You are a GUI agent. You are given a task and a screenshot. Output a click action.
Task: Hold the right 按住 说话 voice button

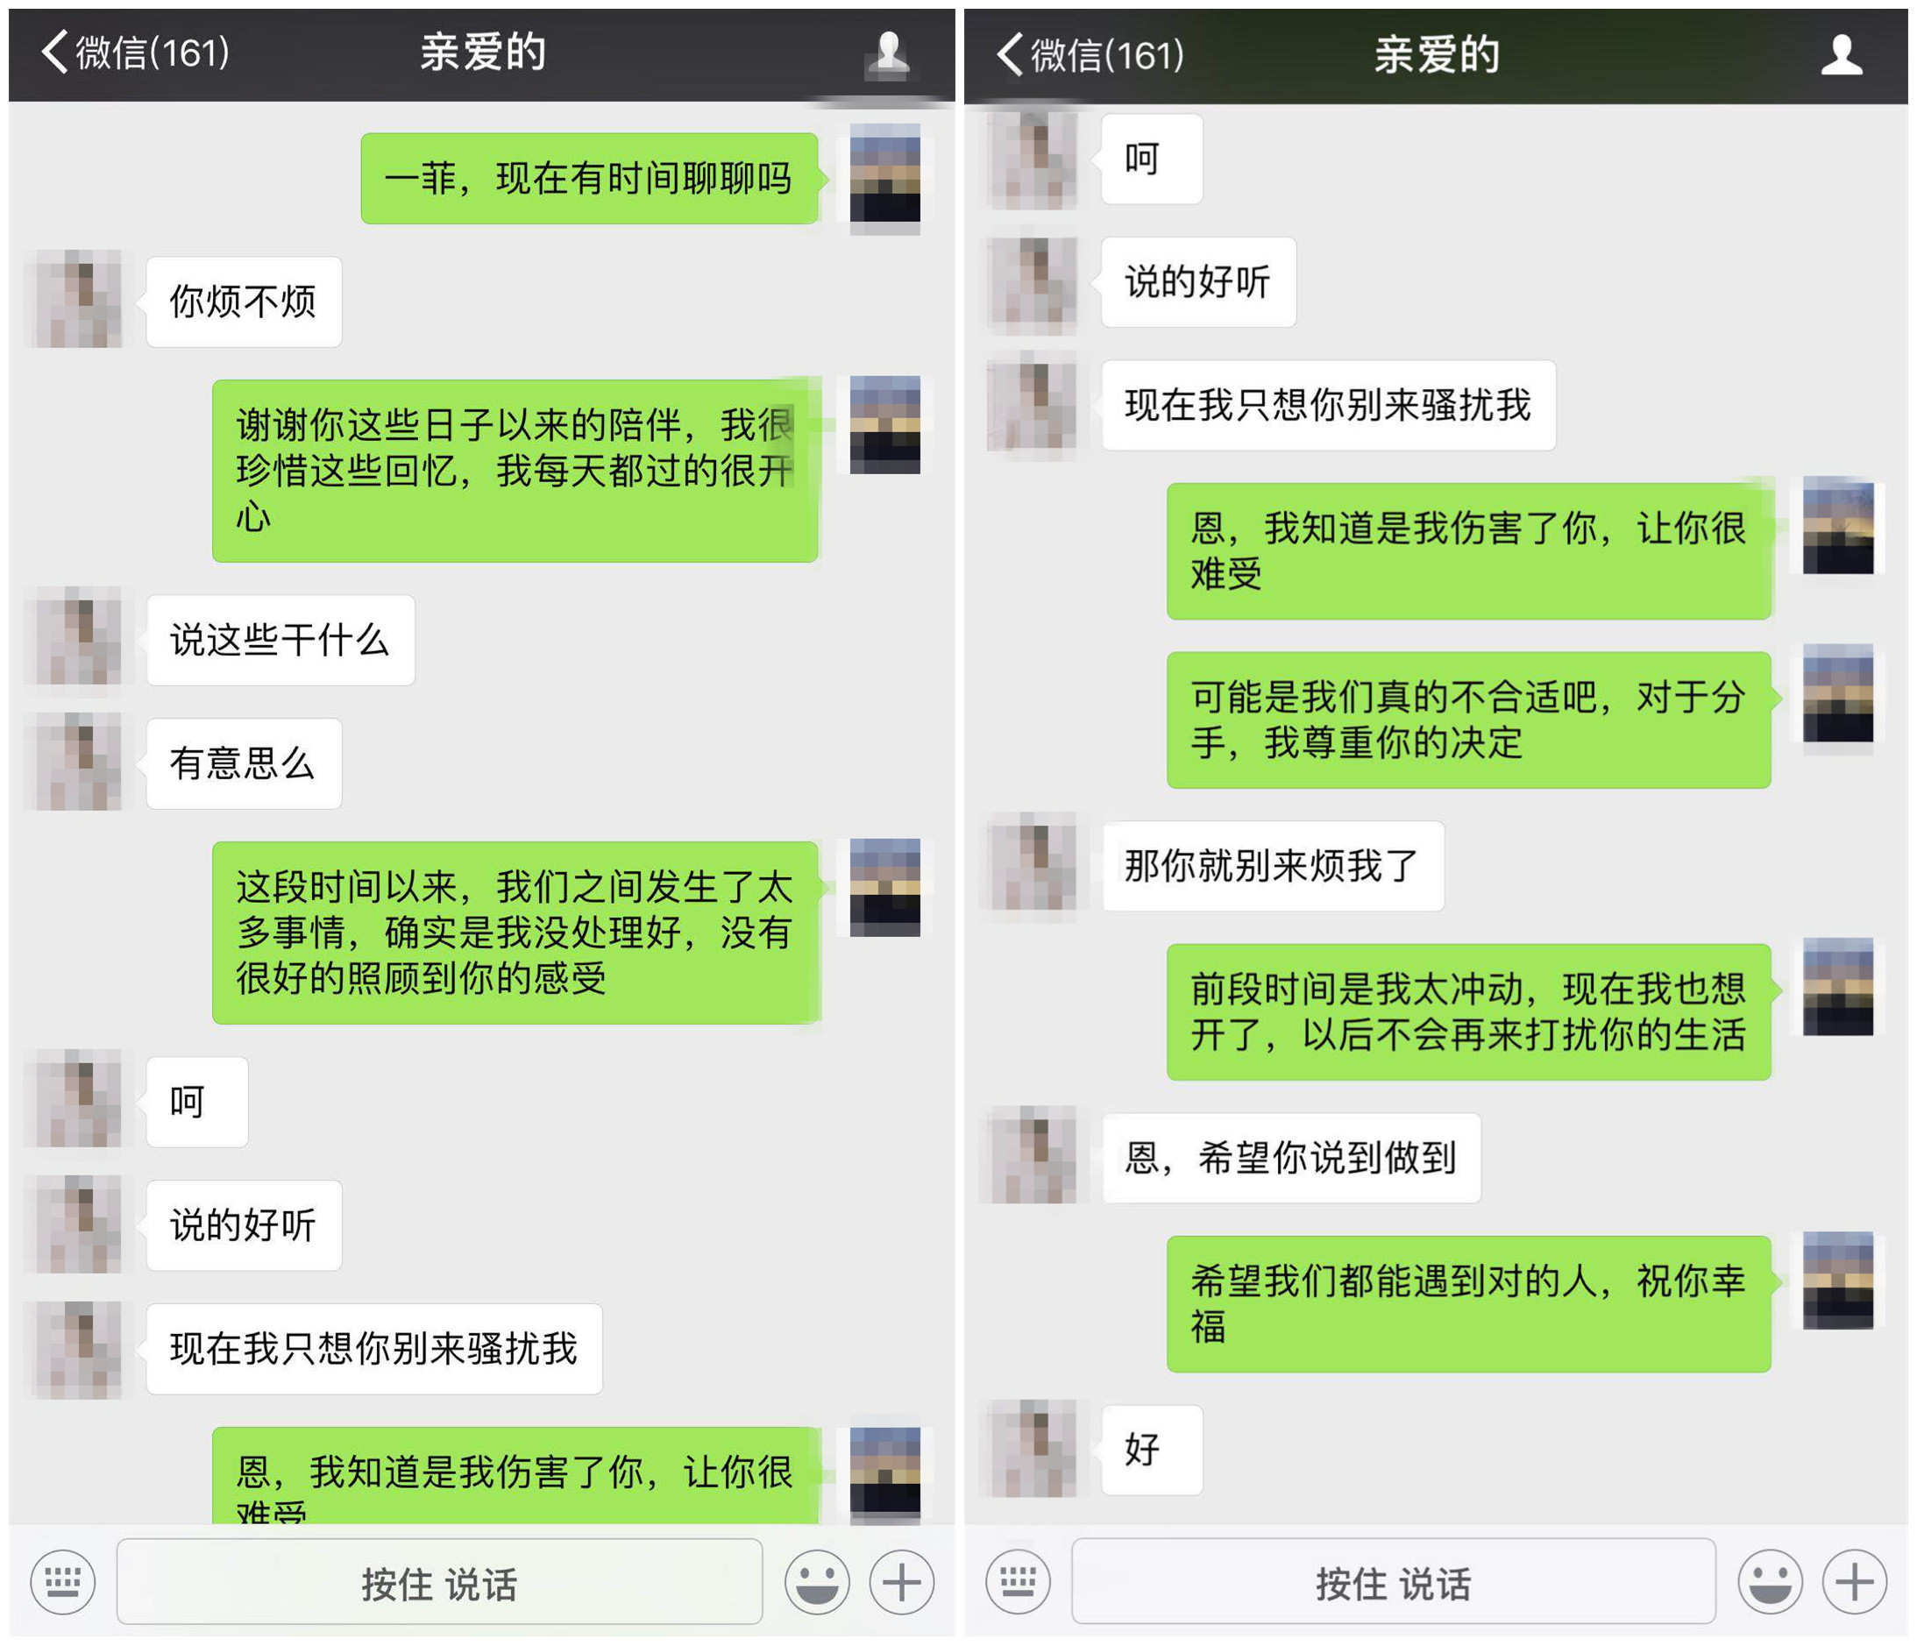(1394, 1581)
